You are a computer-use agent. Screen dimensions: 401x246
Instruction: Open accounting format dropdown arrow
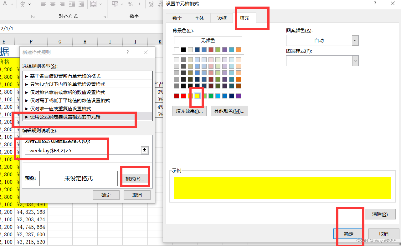click(122, 4)
